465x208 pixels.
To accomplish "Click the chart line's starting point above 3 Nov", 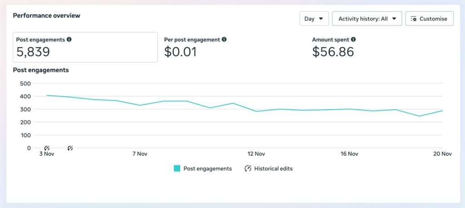I will coord(47,95).
